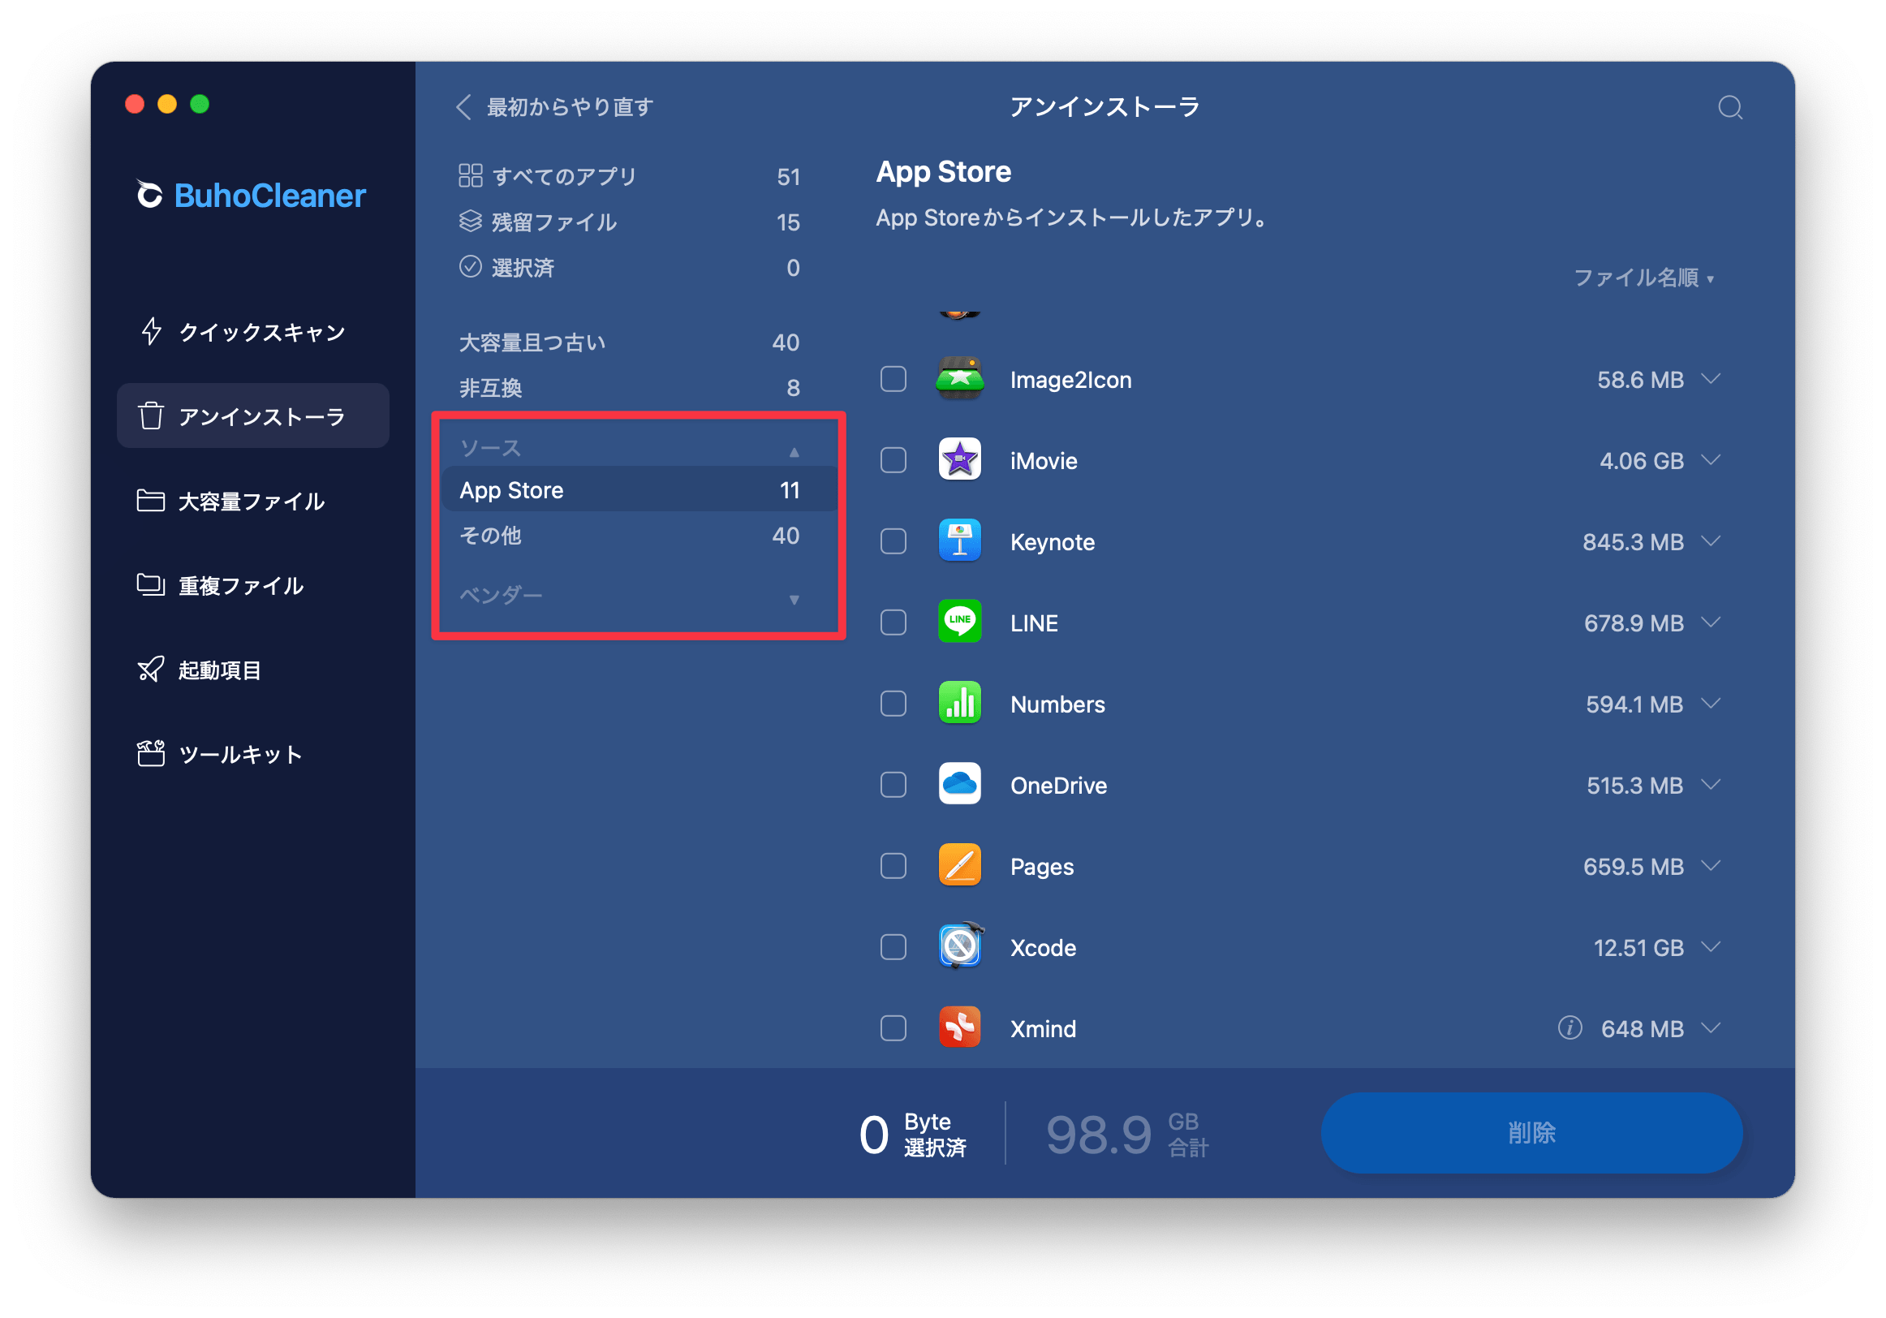The height and width of the screenshot is (1318, 1886).
Task: Click the Xcode app icon
Action: (x=959, y=946)
